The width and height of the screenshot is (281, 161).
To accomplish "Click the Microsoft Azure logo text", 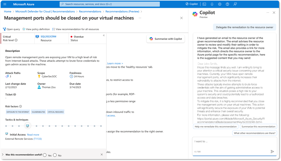I will (24, 4).
